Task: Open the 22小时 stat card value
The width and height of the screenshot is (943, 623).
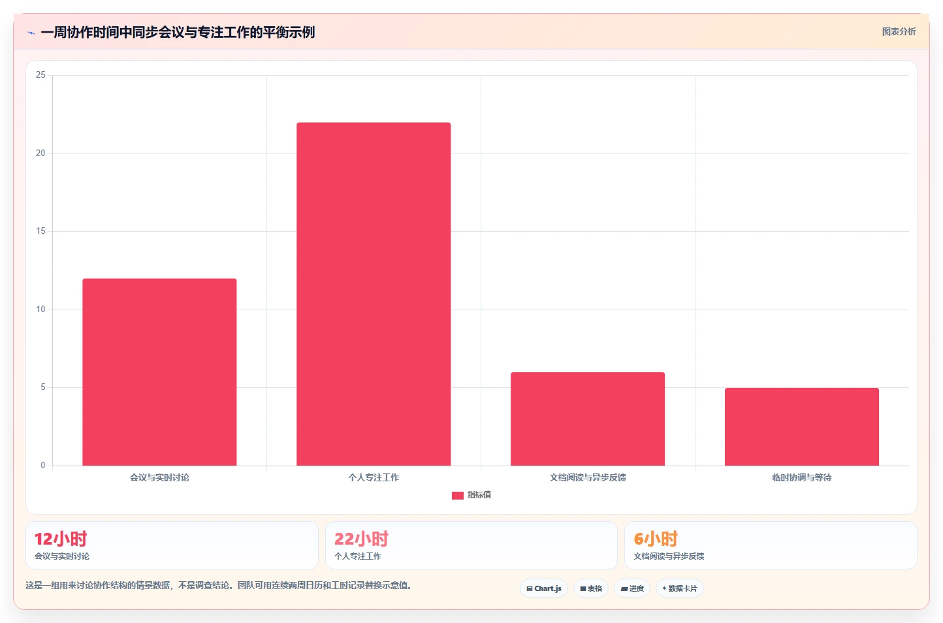Action: coord(361,539)
